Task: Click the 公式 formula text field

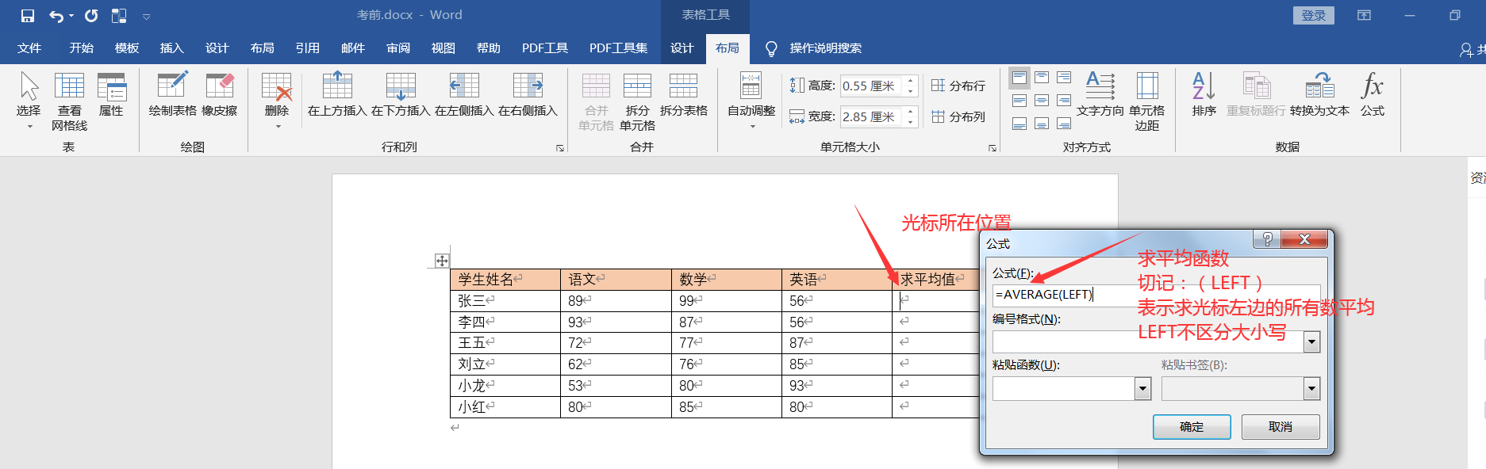Action: tap(1156, 295)
